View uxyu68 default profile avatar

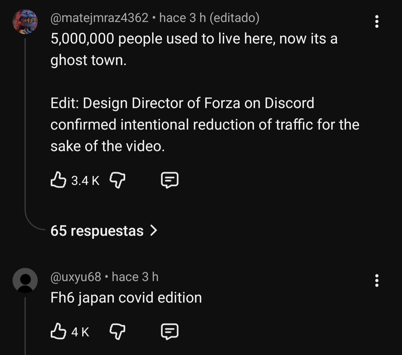pyautogui.click(x=25, y=280)
